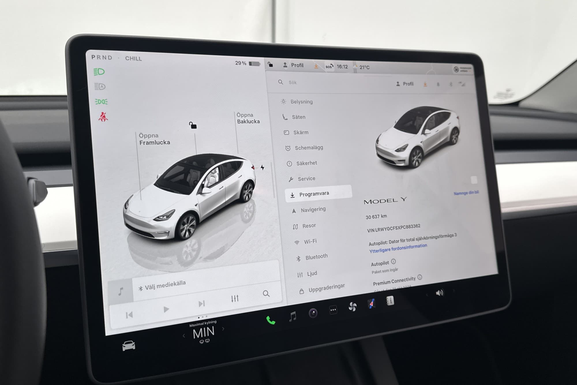Open the all apps three-dots launcher

(x=333, y=310)
